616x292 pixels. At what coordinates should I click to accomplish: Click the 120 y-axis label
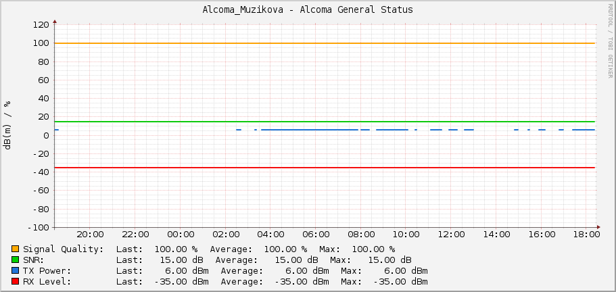[41, 25]
